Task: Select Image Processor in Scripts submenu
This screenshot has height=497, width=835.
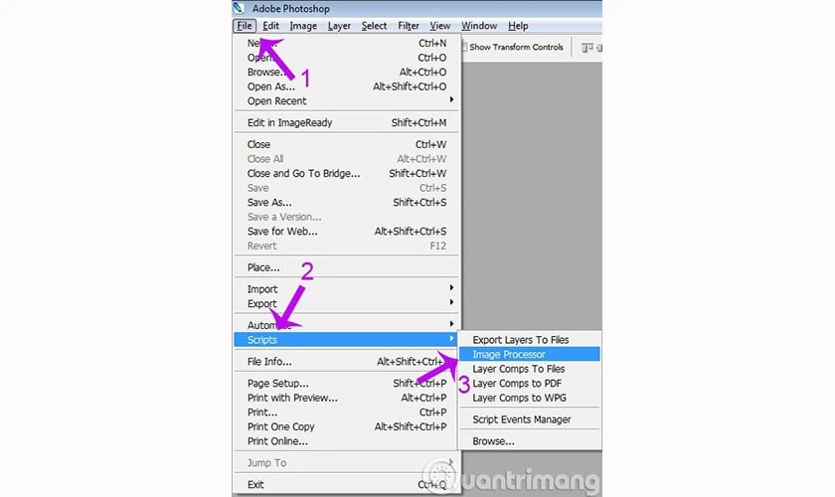Action: 529,354
